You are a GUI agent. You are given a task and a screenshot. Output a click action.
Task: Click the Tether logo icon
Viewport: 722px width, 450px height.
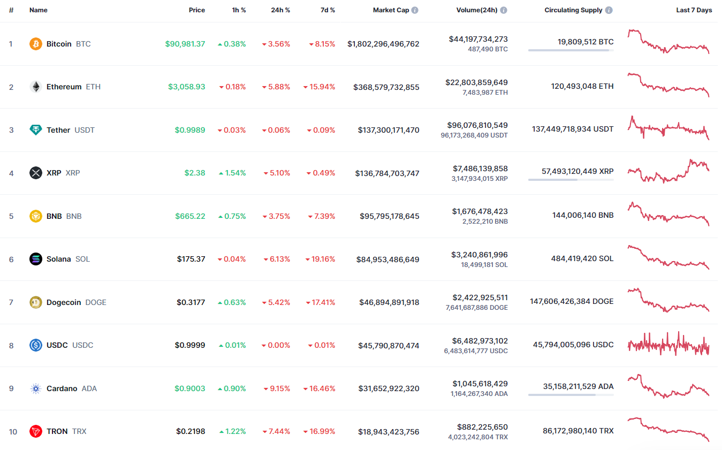[36, 130]
